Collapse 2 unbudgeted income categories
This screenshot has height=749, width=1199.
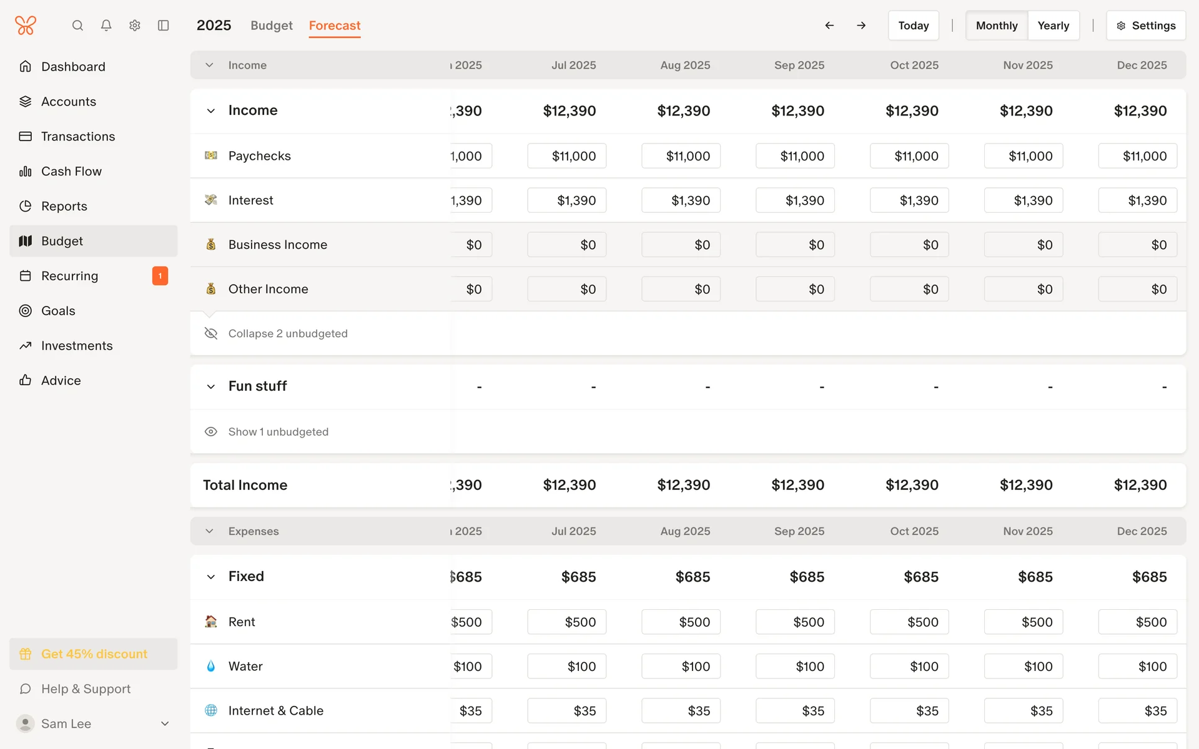[x=287, y=333]
